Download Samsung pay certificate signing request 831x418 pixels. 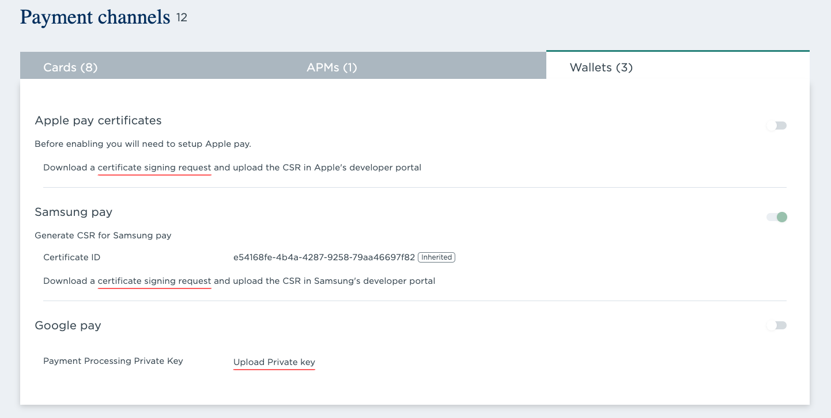[154, 282]
